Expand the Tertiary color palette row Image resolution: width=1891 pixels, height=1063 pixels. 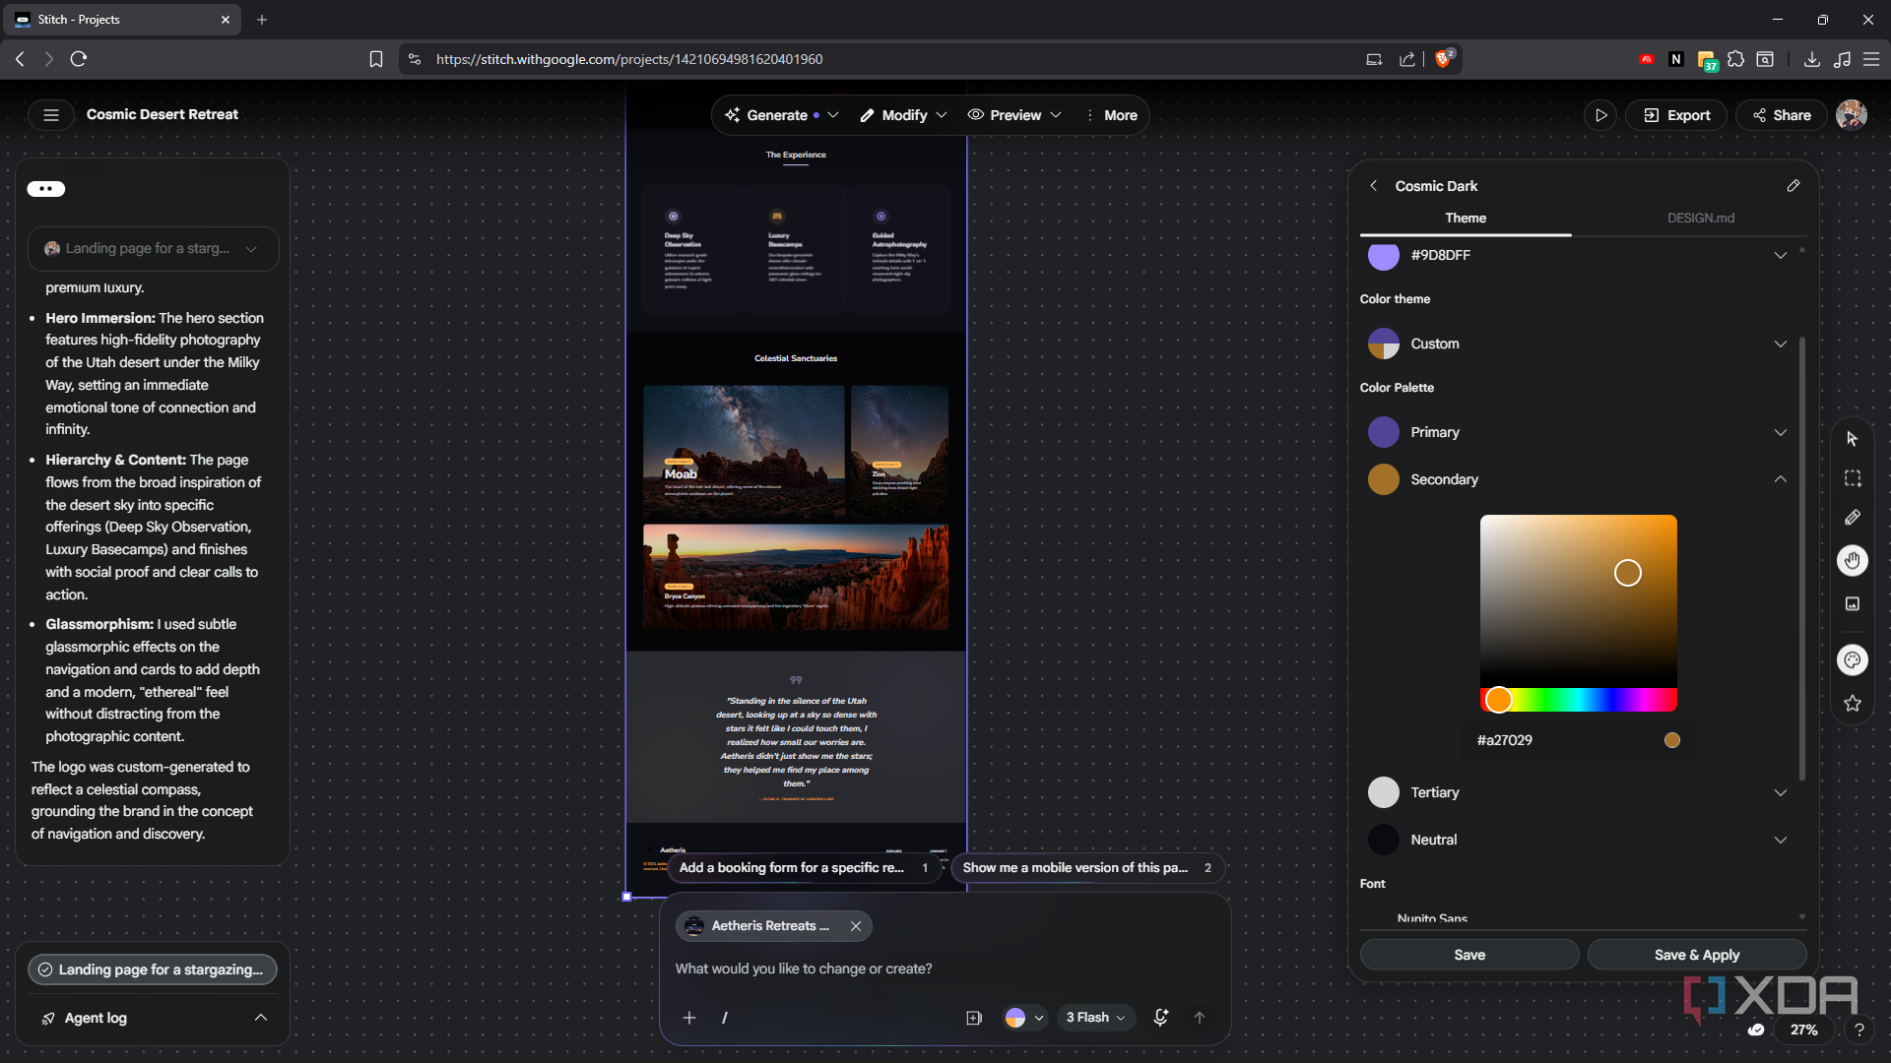click(1578, 792)
